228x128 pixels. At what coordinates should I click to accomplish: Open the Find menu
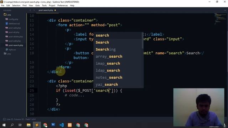[25, 6]
